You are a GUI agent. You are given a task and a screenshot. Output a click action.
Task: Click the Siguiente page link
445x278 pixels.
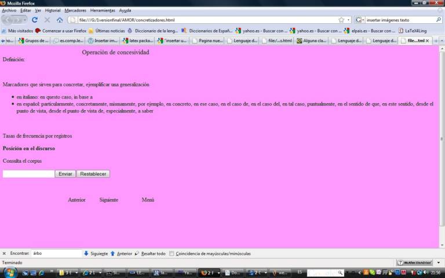pyautogui.click(x=108, y=200)
